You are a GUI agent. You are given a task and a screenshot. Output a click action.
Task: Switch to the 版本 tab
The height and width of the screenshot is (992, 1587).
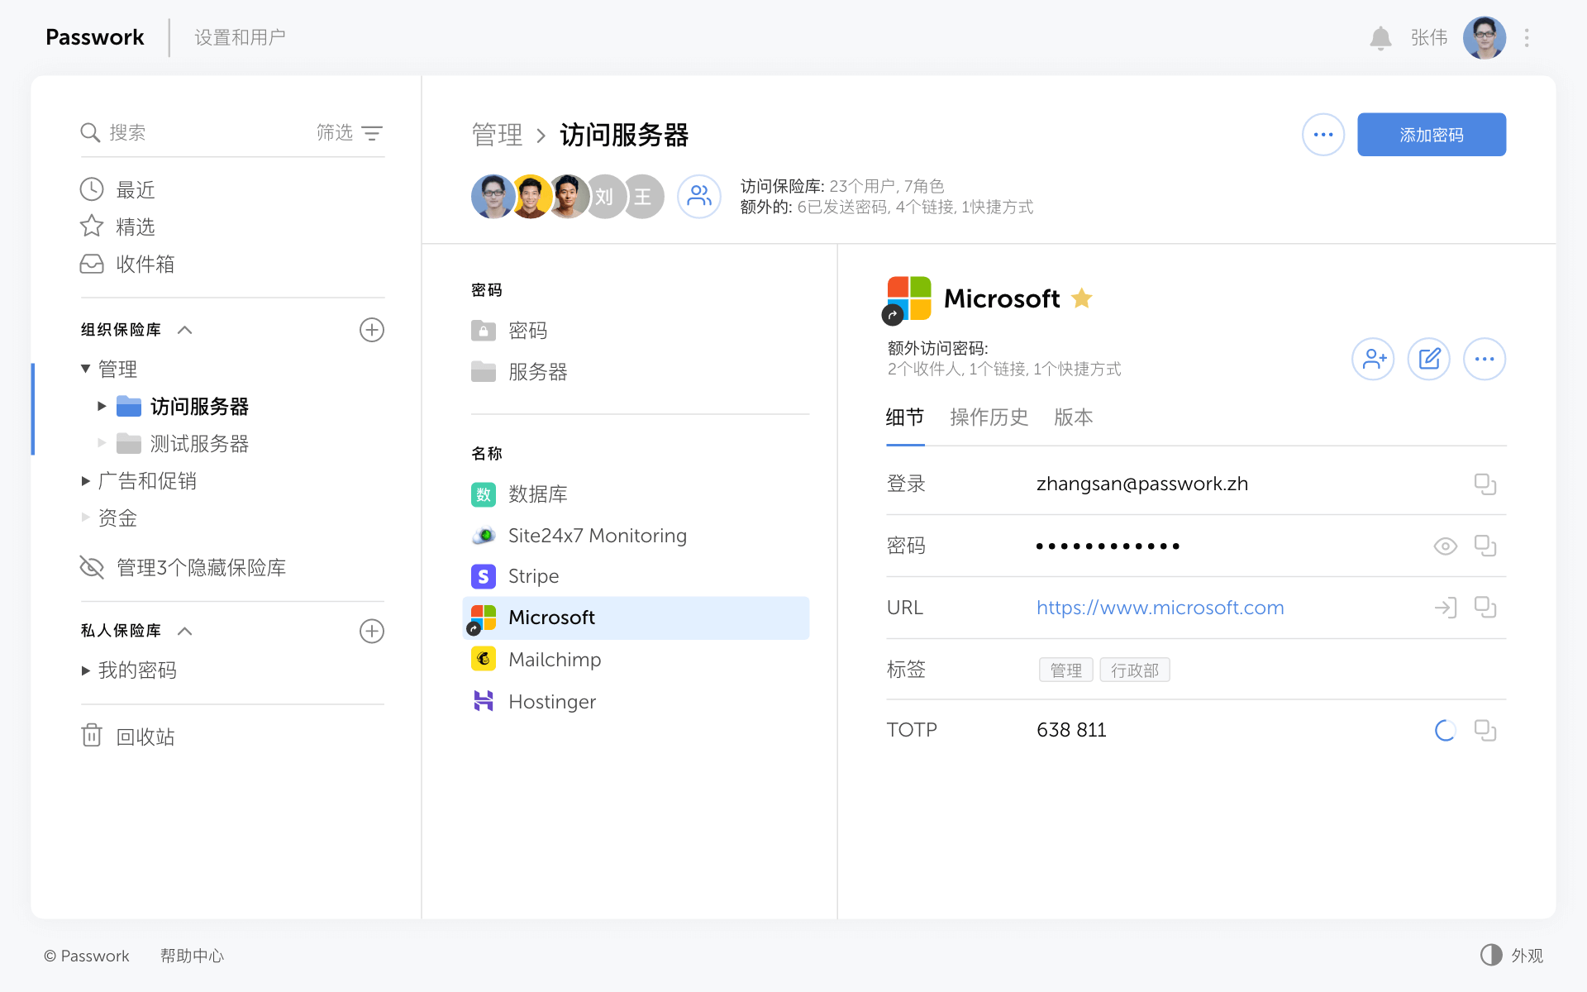coord(1074,417)
